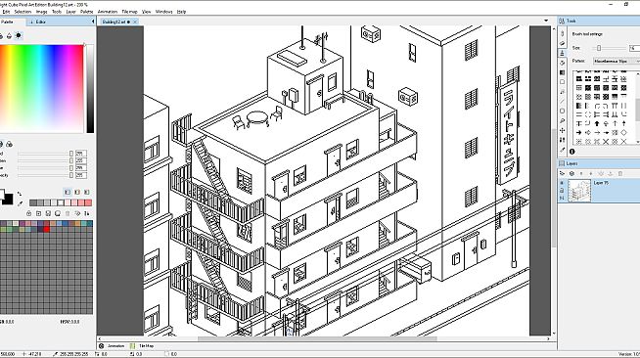Click the black background color swatch
Screen dimensions: 640x358
pos(8,200)
